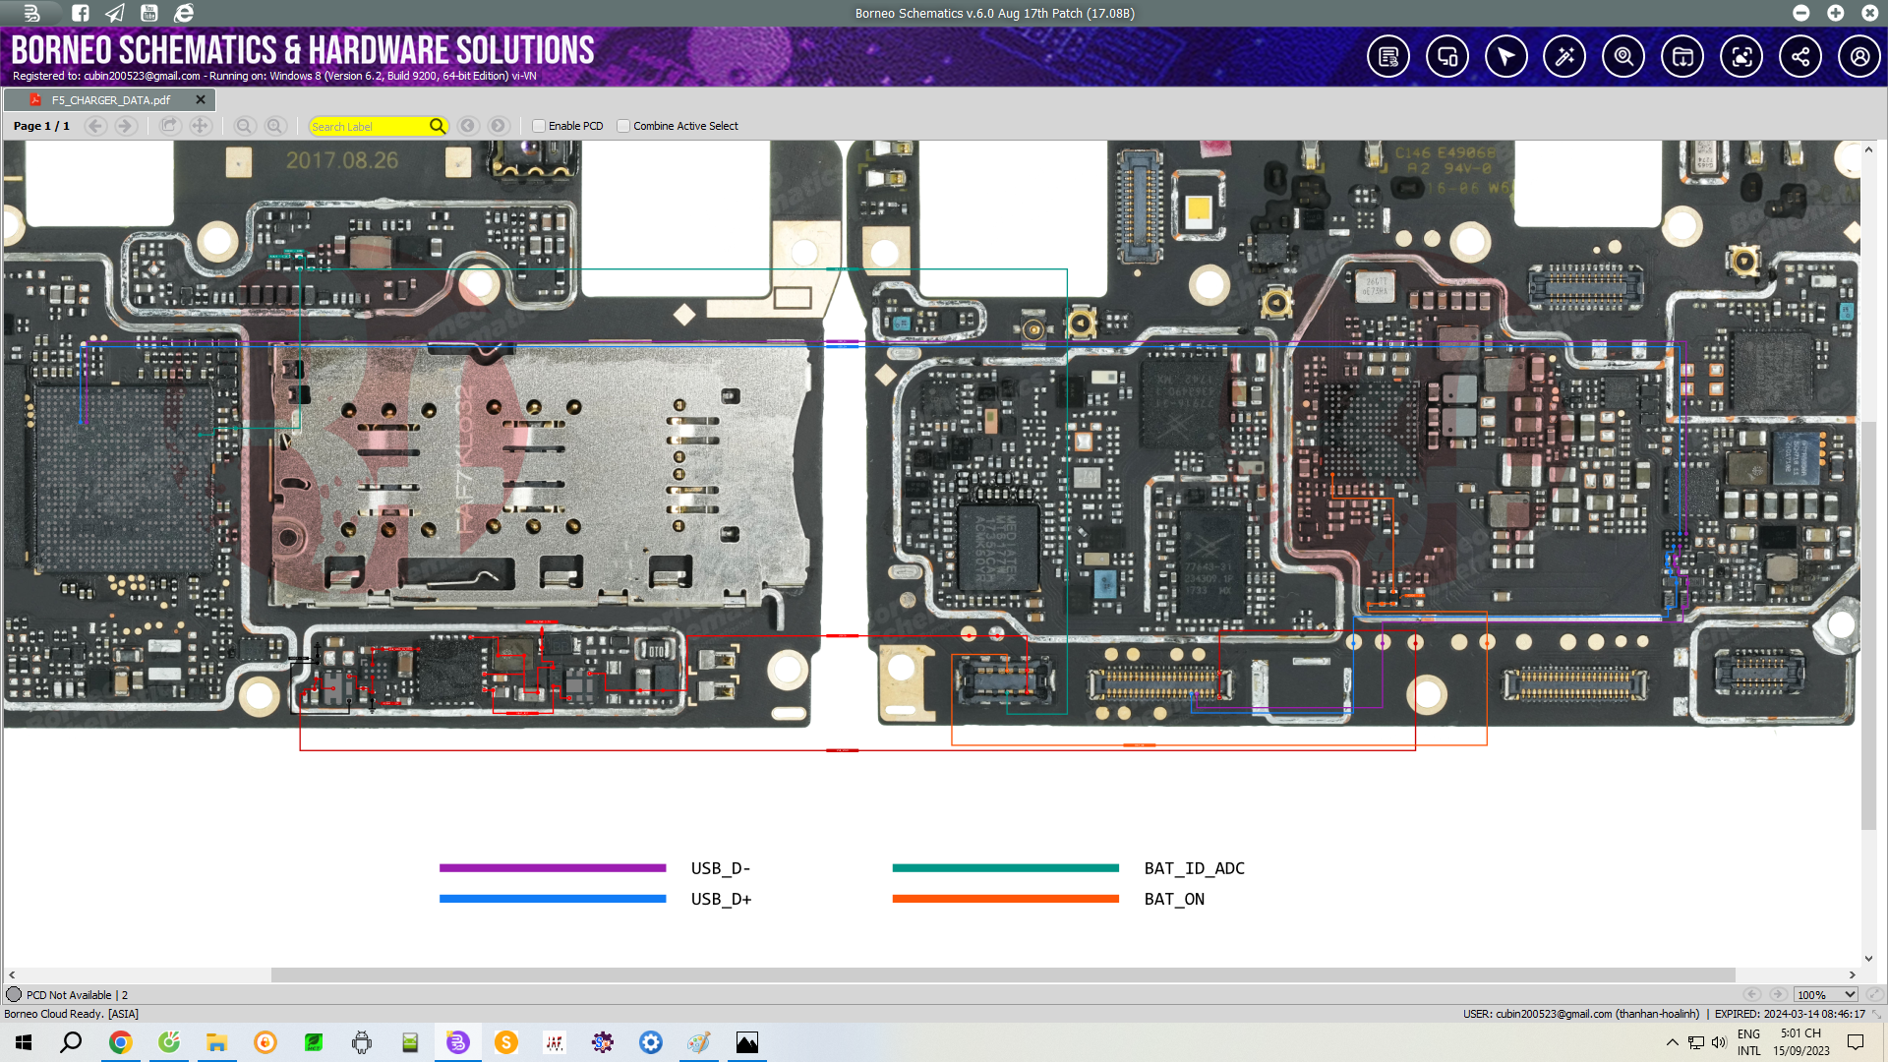
Task: Click the Borneo logo icon in title bar
Action: coord(32,13)
